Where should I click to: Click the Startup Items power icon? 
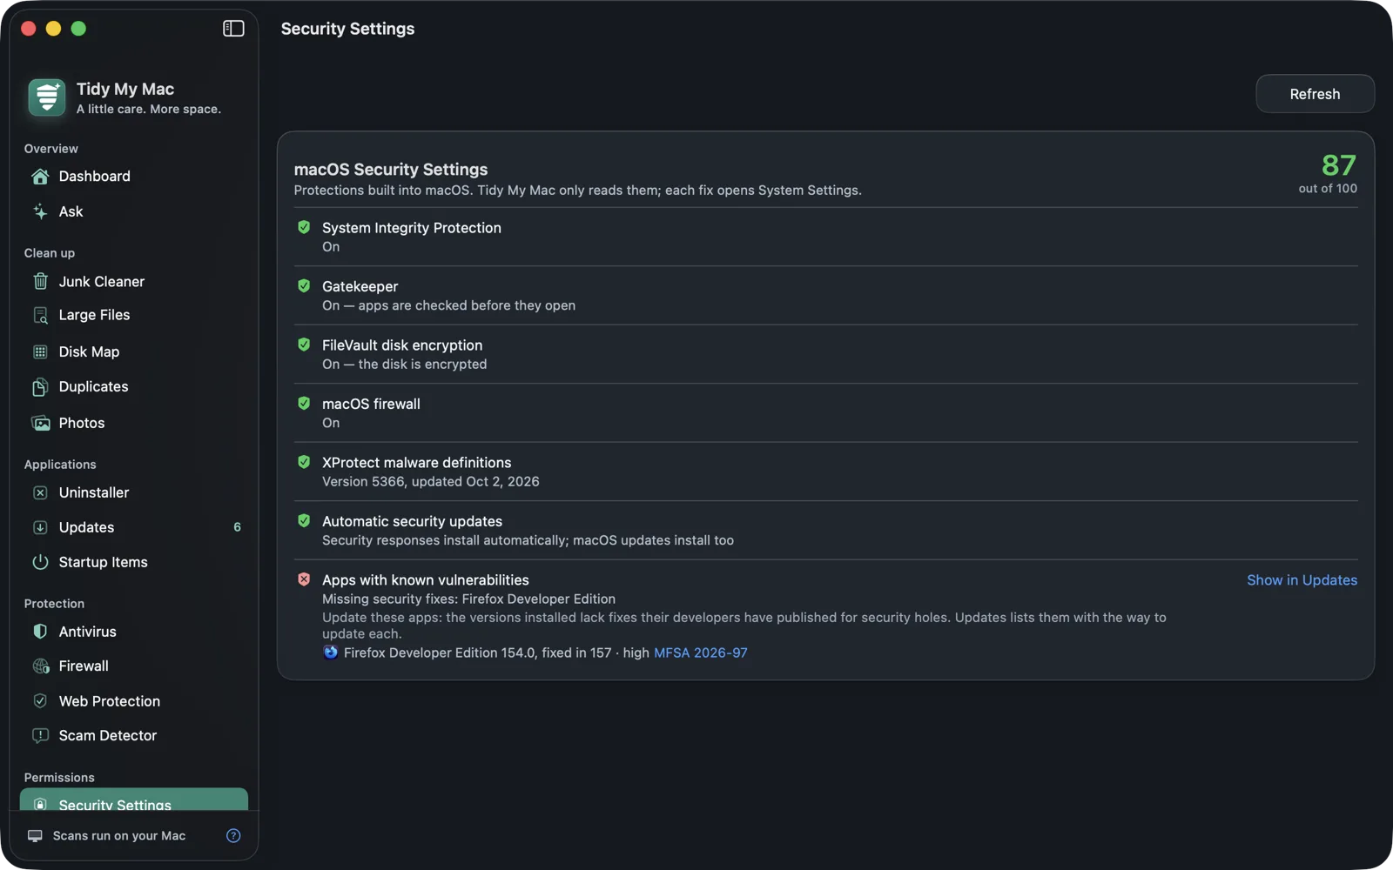(40, 562)
